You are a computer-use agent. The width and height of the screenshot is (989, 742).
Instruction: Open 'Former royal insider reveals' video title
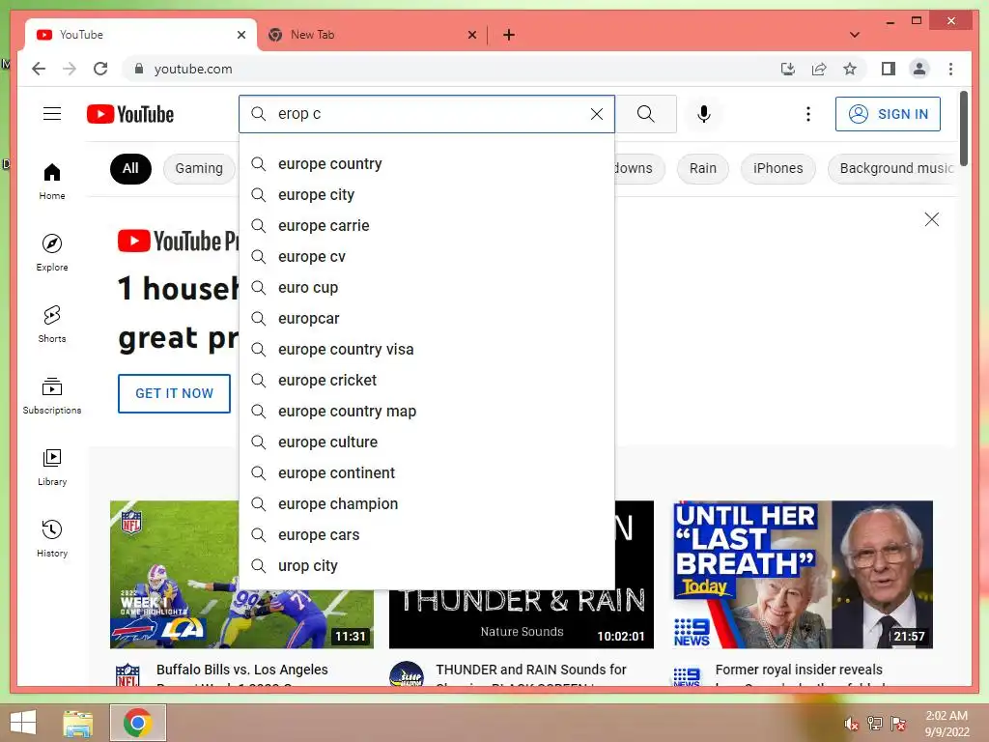point(799,670)
